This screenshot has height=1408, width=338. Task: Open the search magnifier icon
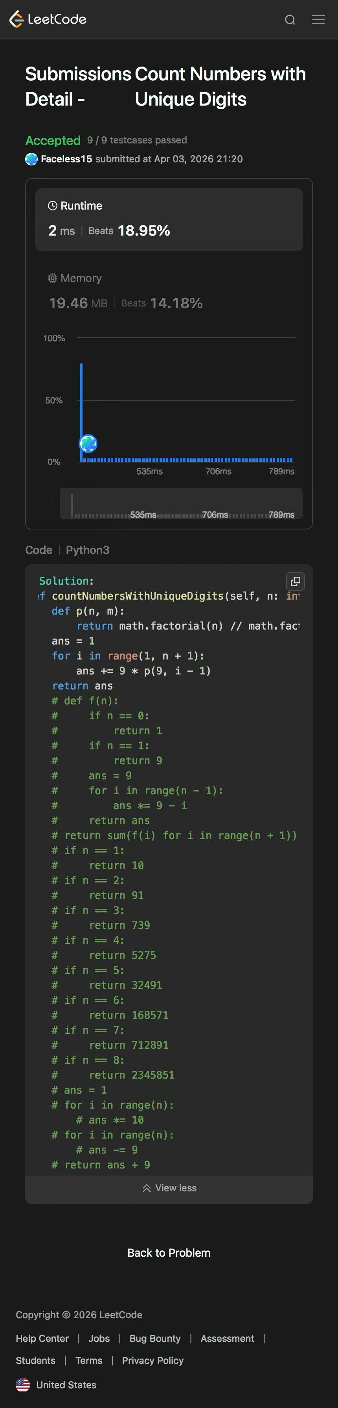point(290,20)
